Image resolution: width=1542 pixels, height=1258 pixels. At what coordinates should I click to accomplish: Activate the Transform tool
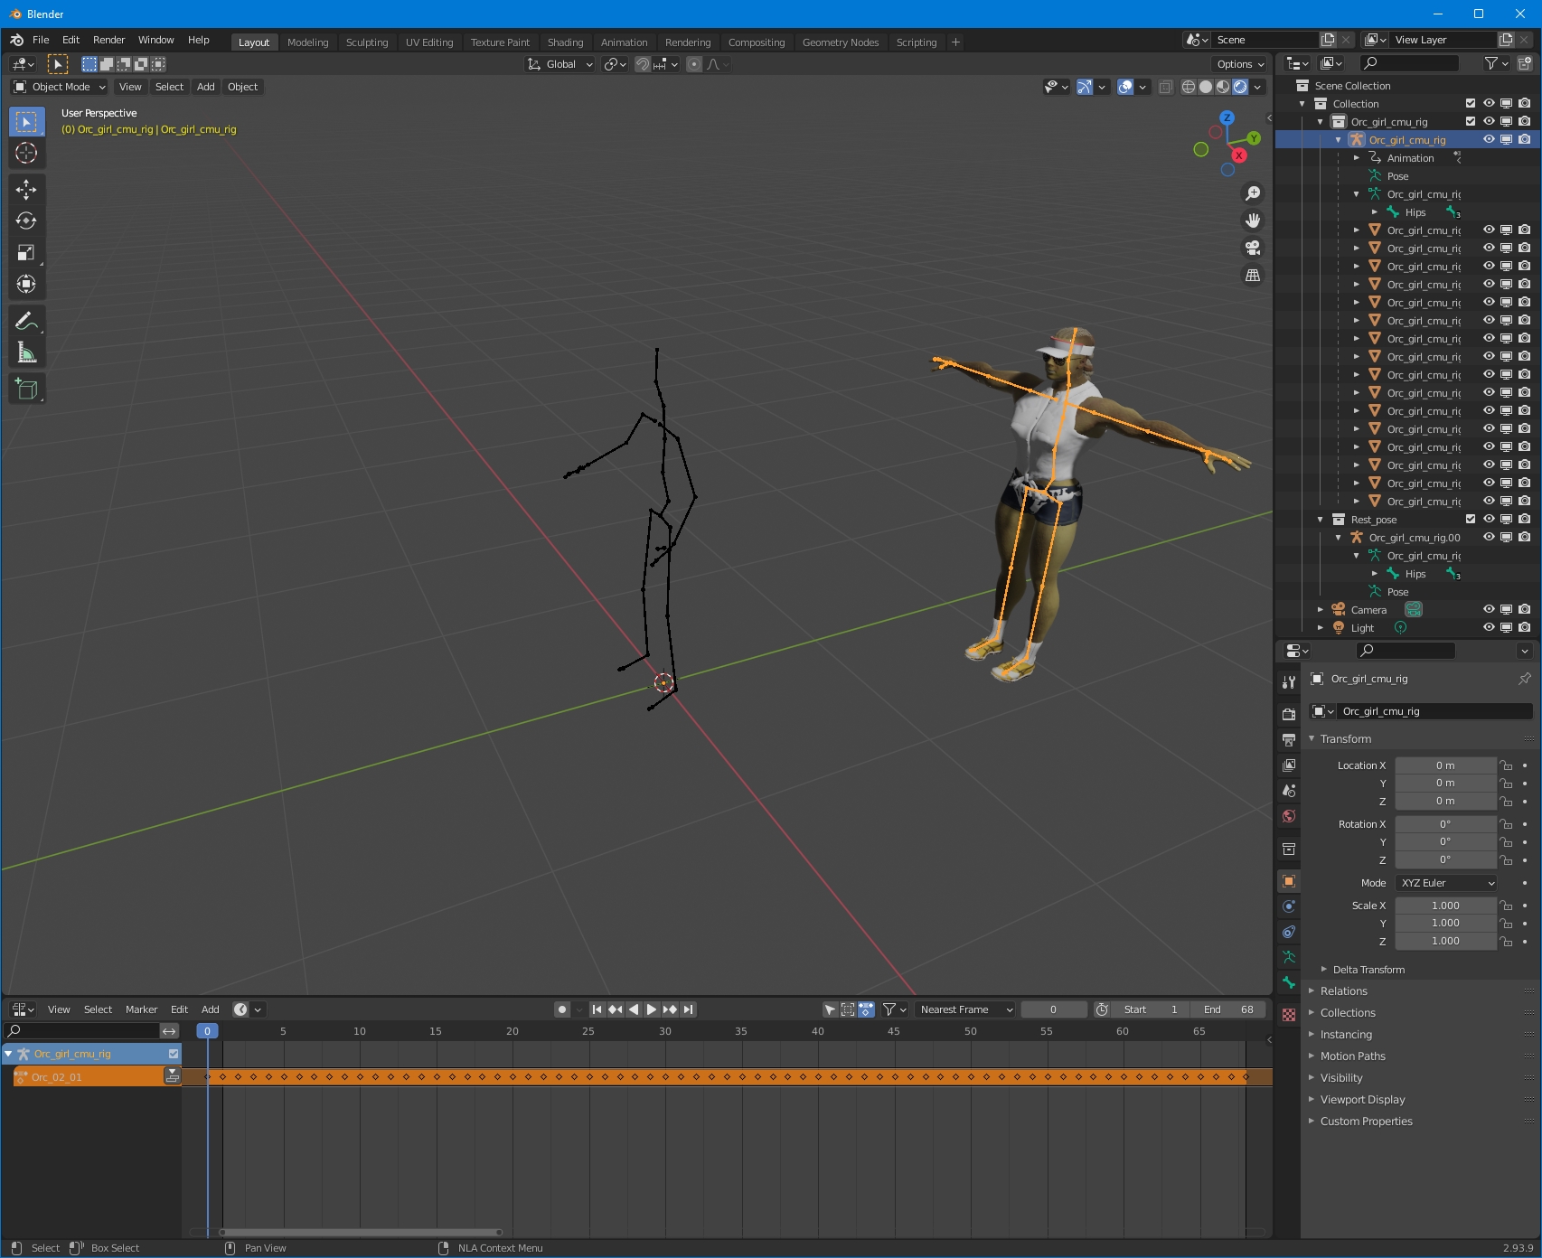point(26,284)
